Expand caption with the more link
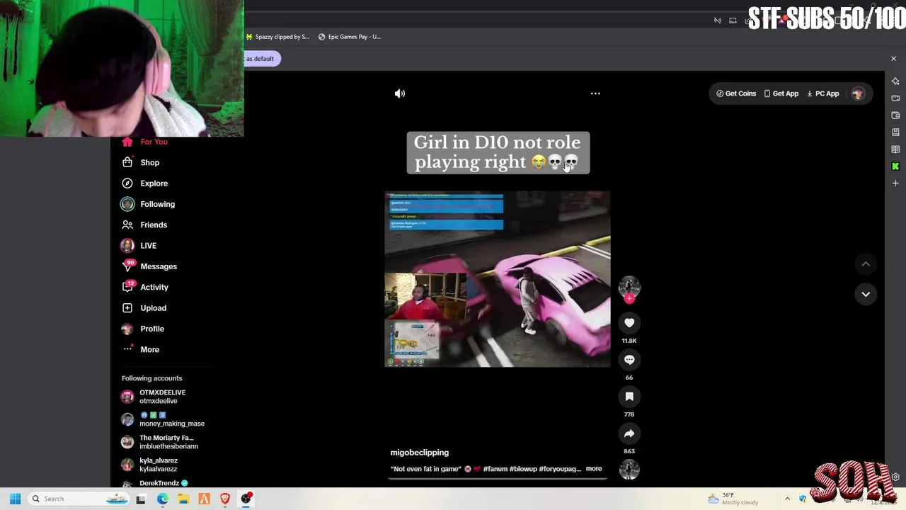 (x=594, y=469)
